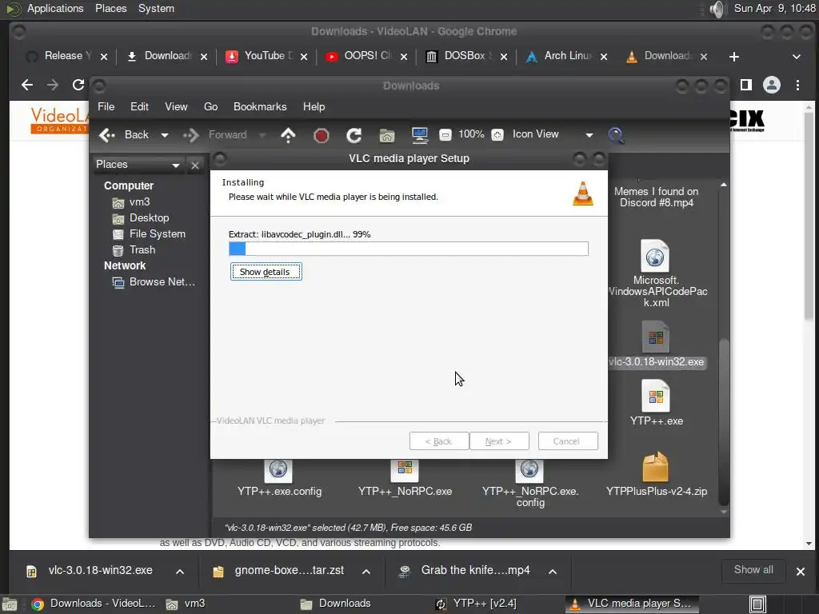
Task: Open Trash from the sidebar
Action: click(134, 249)
